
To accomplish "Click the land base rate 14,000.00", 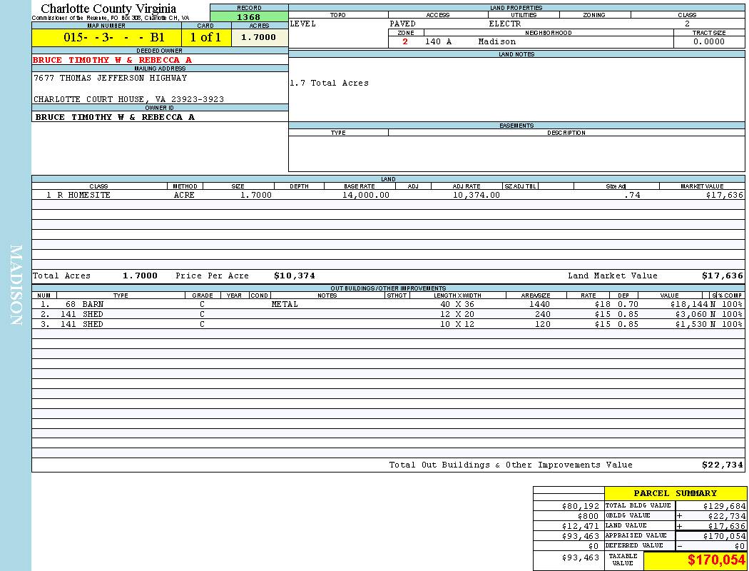I will coord(366,195).
